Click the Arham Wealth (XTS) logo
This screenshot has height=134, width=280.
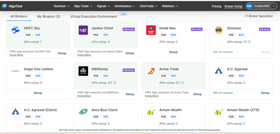coord(218,112)
